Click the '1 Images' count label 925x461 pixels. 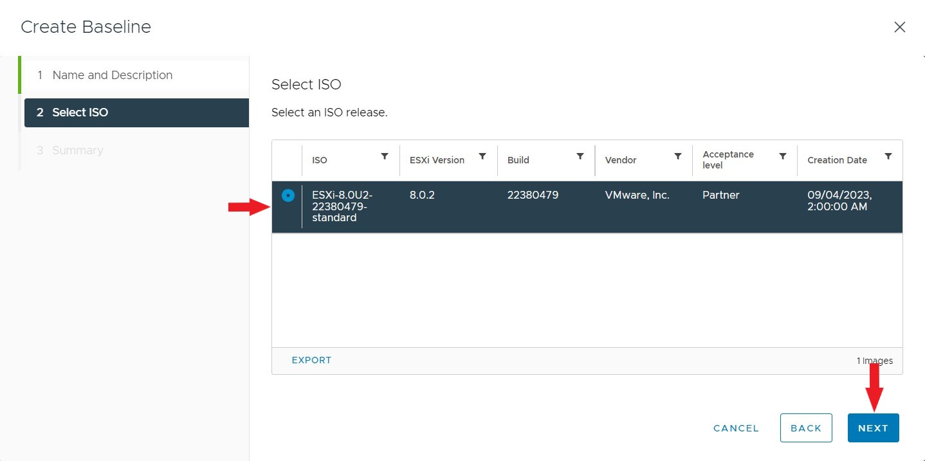[874, 361]
